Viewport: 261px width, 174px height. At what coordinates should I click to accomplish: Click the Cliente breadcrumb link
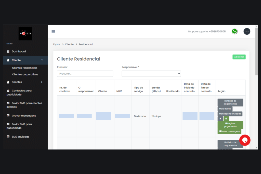click(x=69, y=44)
